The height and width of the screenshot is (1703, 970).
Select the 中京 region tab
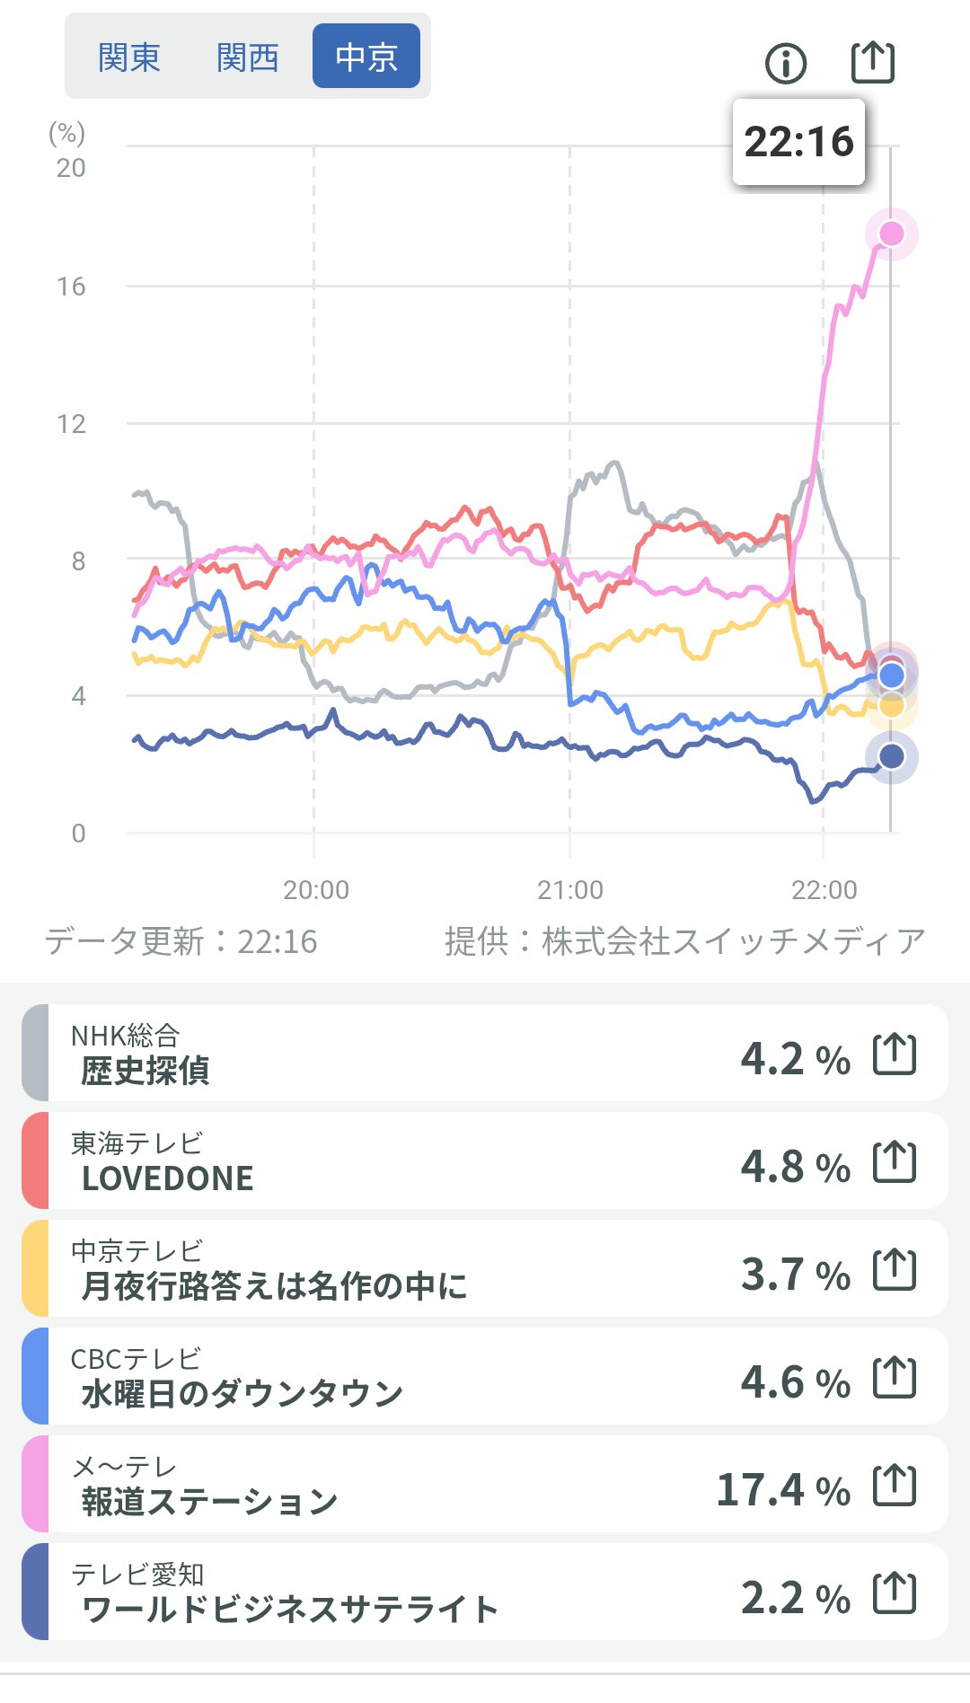point(366,57)
